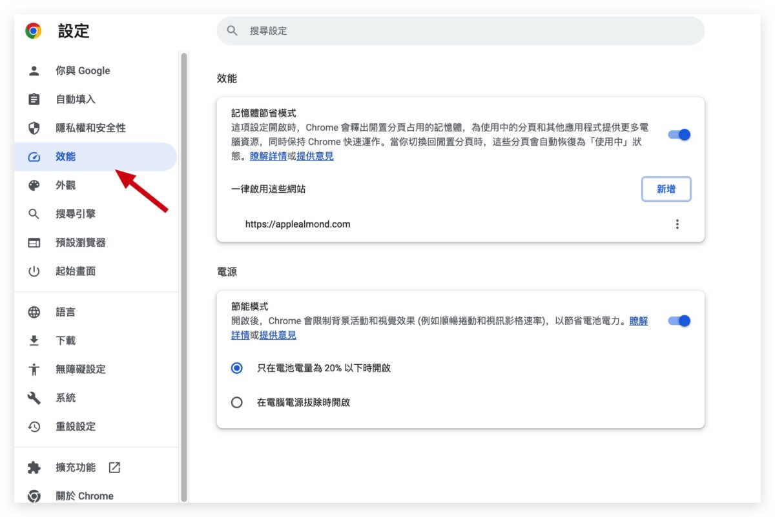Image resolution: width=775 pixels, height=517 pixels.
Task: Select 只在電池電量為 20% 以下時開啟 radio
Action: [237, 368]
